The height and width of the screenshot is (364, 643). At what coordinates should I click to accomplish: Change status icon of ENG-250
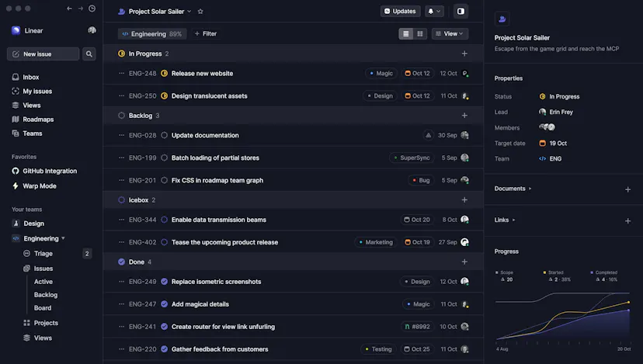pos(164,96)
